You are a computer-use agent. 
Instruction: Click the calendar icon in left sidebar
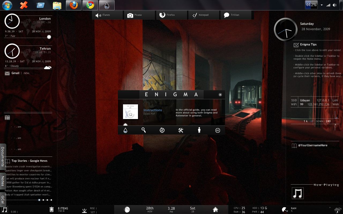coord(7,117)
